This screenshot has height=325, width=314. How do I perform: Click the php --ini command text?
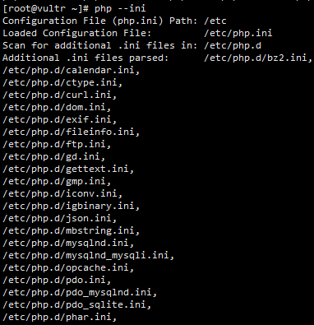tap(120, 9)
